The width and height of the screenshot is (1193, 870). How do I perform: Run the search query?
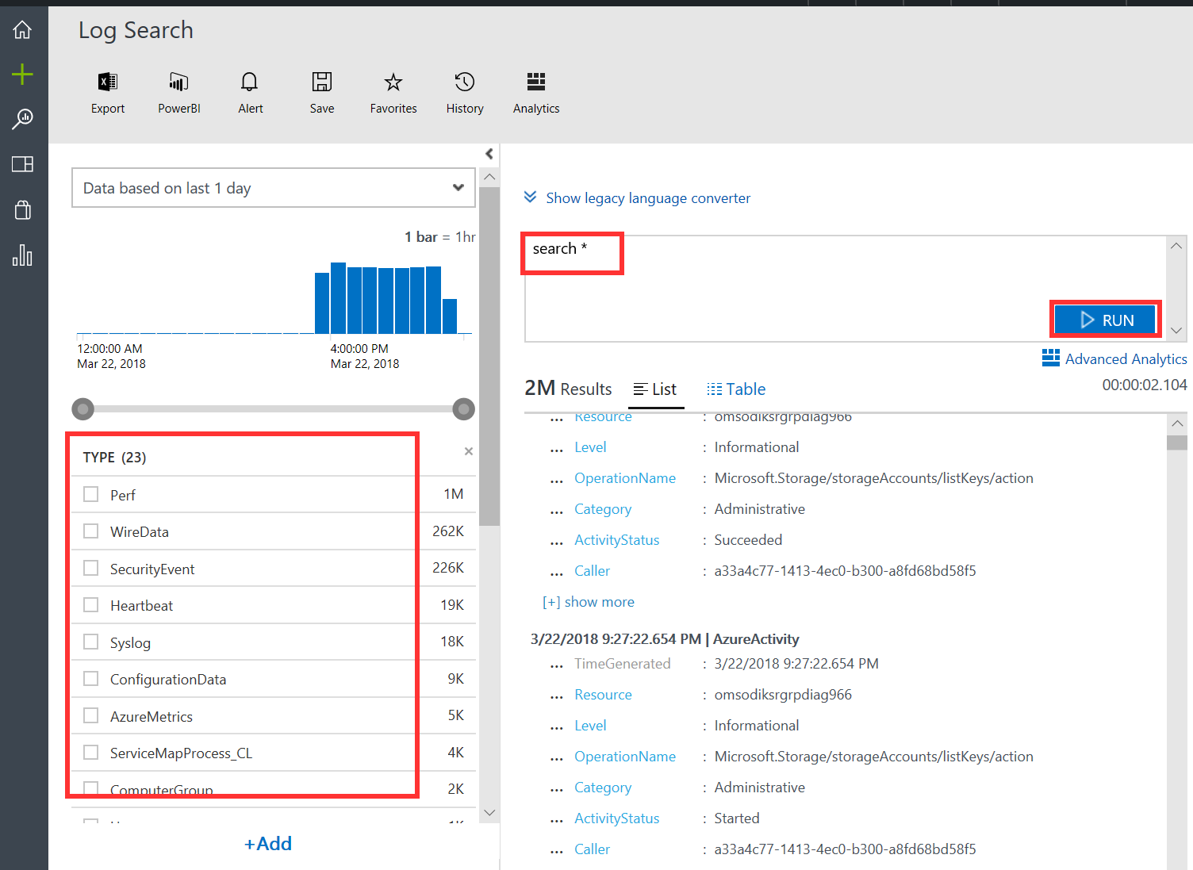[x=1106, y=320]
